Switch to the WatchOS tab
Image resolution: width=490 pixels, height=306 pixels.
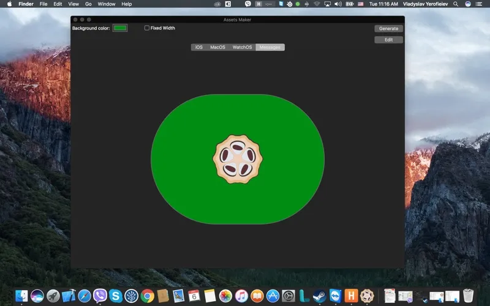coord(242,47)
